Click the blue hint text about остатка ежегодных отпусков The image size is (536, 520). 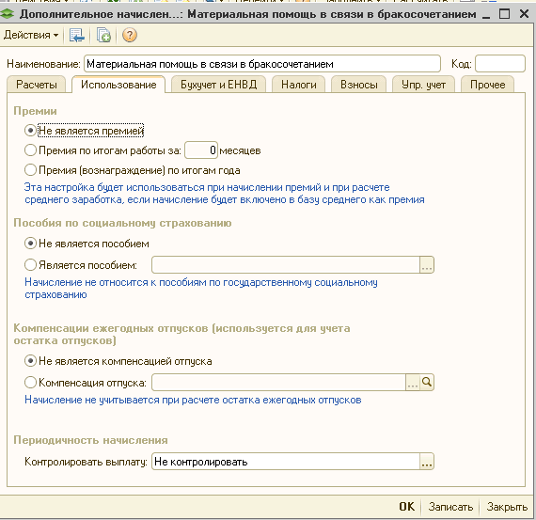pyautogui.click(x=193, y=400)
